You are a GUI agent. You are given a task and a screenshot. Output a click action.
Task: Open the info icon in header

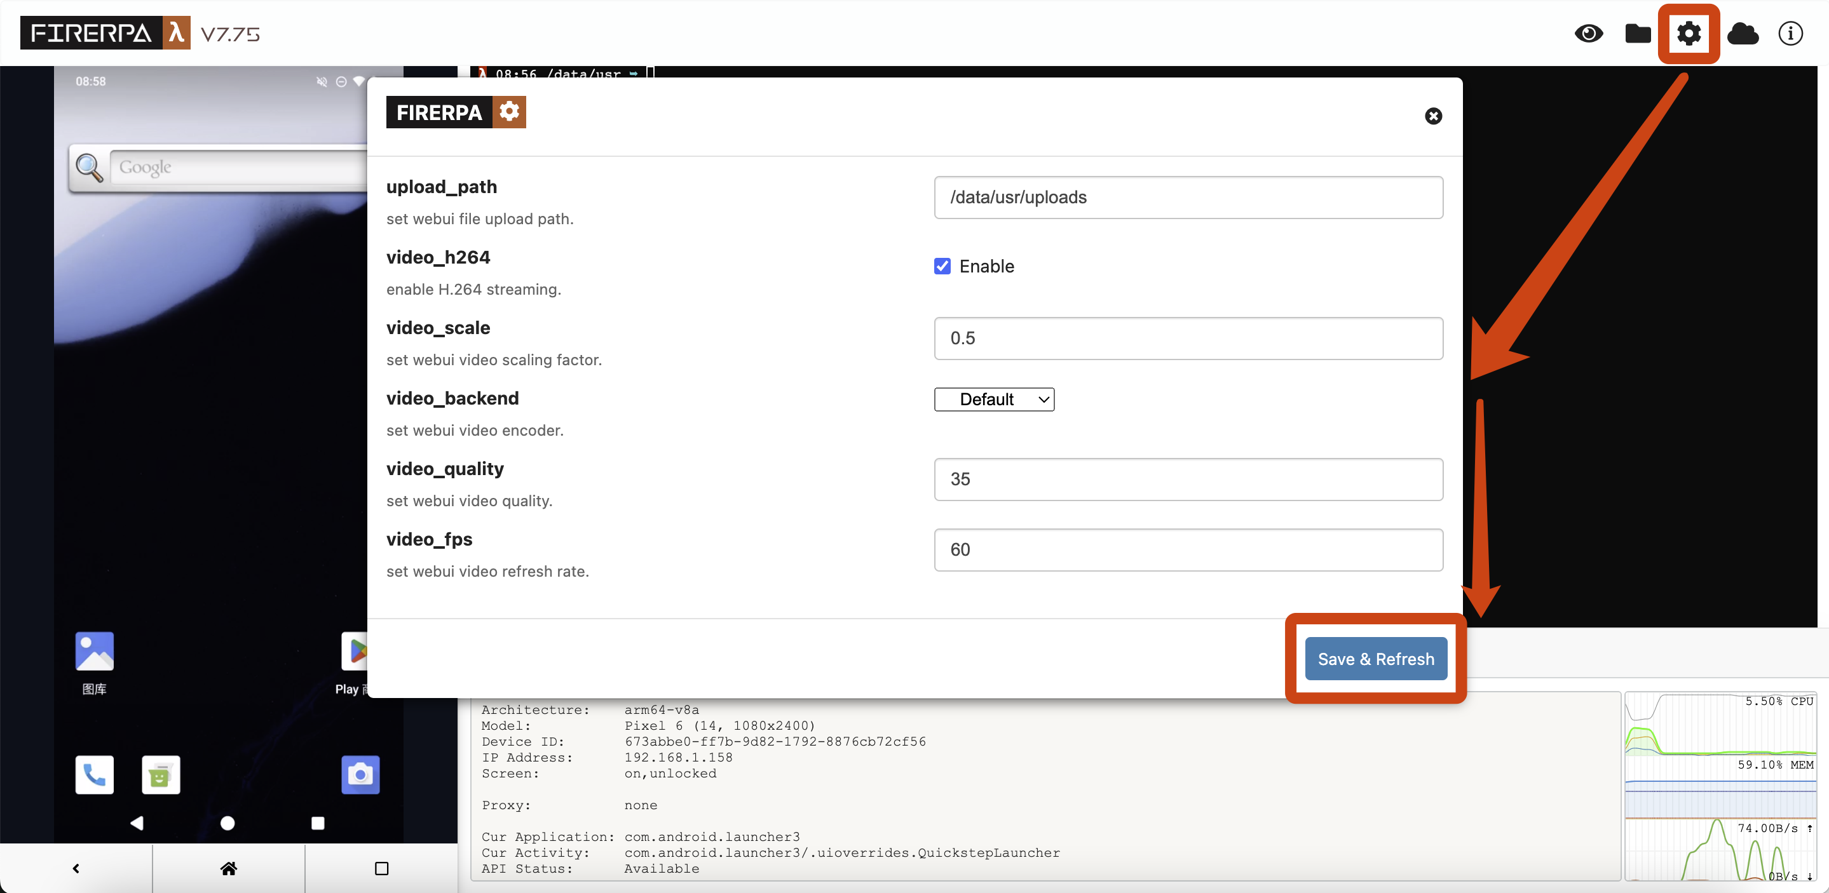pos(1790,34)
